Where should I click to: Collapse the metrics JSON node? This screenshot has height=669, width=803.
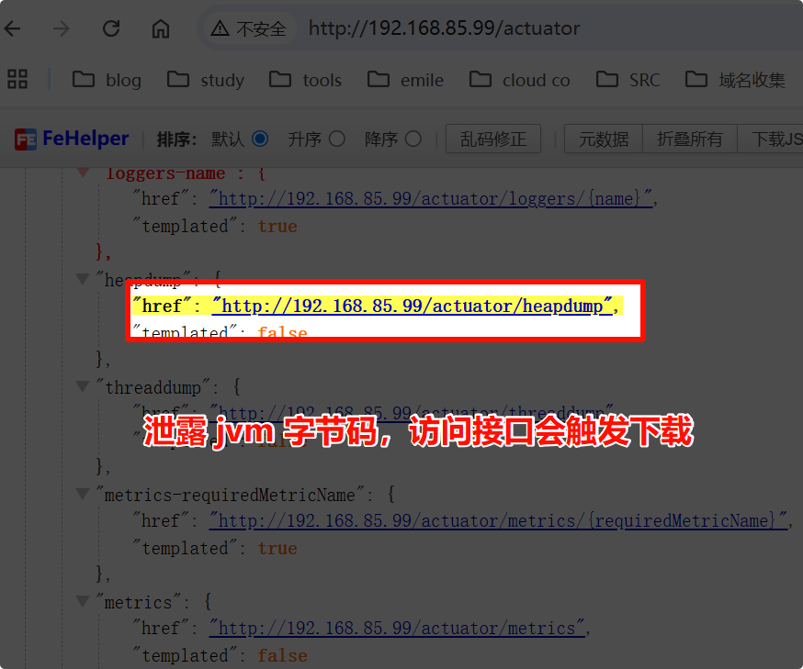click(84, 602)
